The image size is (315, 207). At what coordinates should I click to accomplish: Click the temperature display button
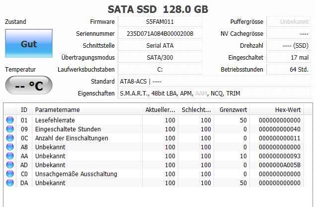[x=29, y=86]
